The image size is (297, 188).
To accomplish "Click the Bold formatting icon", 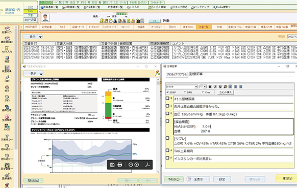I will click(x=210, y=87).
